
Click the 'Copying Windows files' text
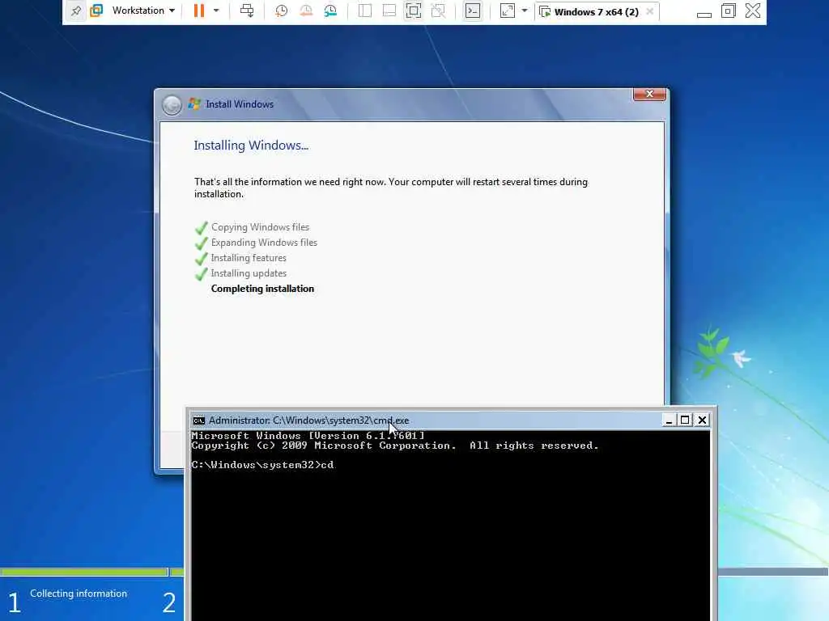pos(260,227)
